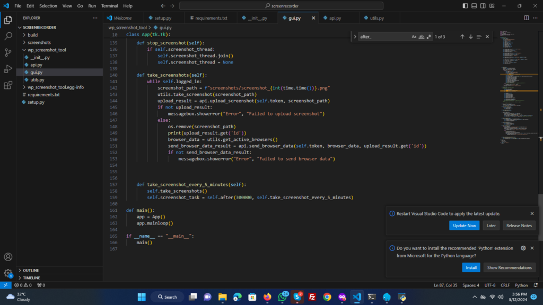This screenshot has height=305, width=543.
Task: Click the Manage gear icon
Action: click(x=8, y=274)
